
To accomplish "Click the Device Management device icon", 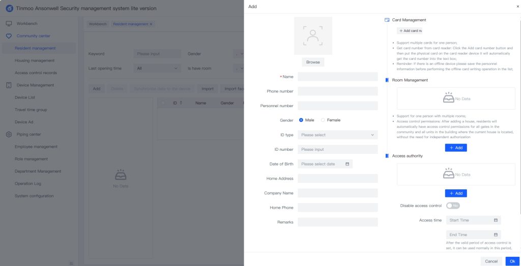I will click(x=9, y=85).
